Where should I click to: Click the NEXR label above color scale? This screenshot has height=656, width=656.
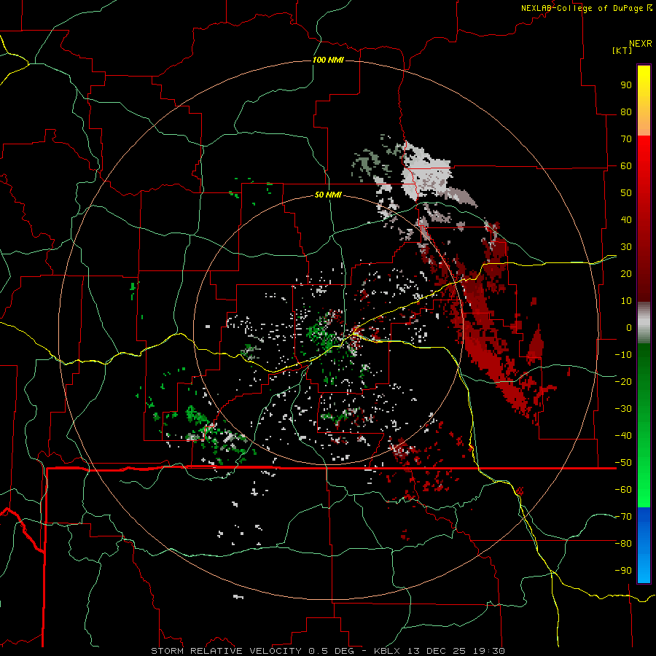point(641,43)
